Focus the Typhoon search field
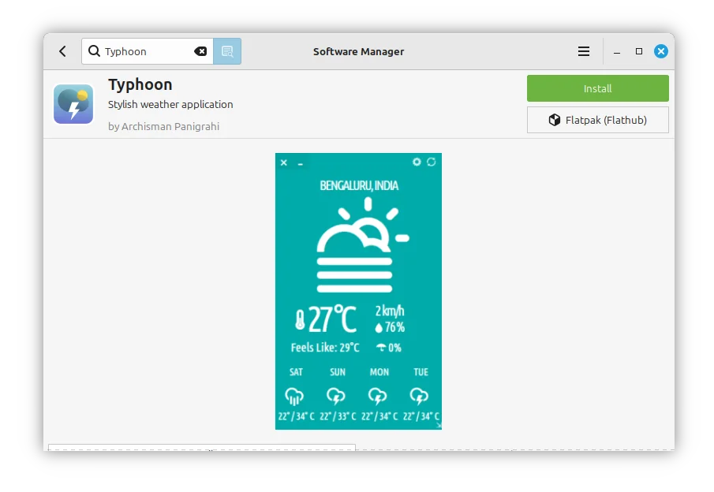 pyautogui.click(x=148, y=51)
